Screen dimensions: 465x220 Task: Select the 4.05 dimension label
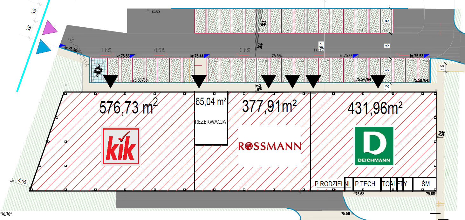point(22,181)
